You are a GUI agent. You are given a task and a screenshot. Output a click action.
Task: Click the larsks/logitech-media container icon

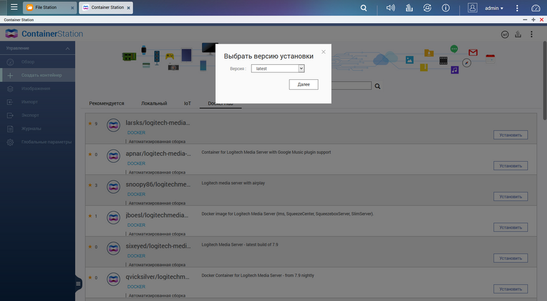tap(114, 125)
